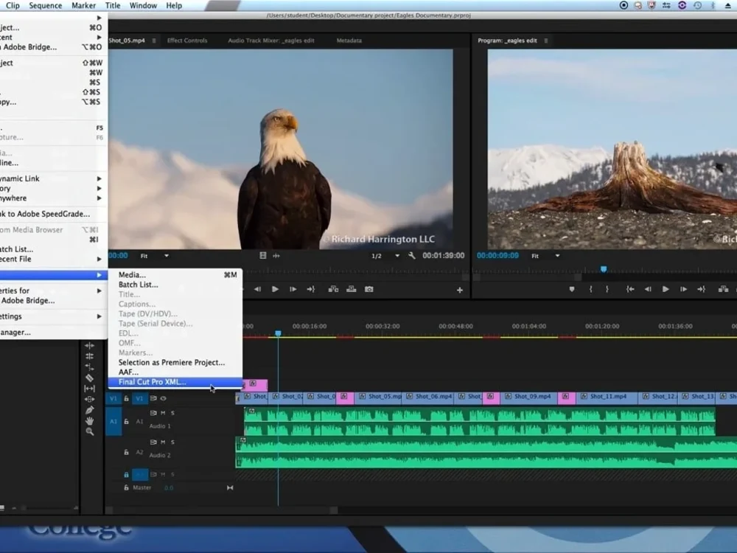Select the Razor tool
This screenshot has width=737, height=553.
point(89,378)
